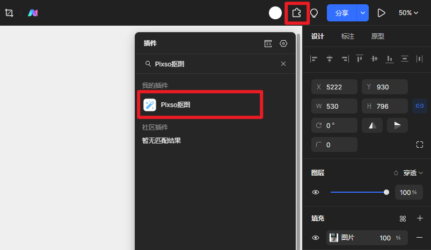This screenshot has height=250, width=431.
Task: Click the lightbulb tips icon
Action: 314,13
